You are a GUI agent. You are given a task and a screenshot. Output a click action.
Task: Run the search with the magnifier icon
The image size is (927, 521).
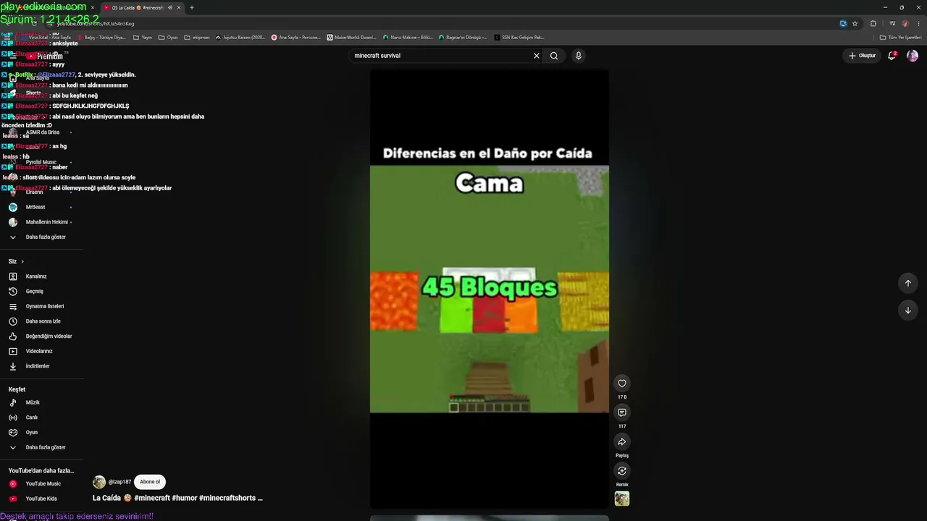pyautogui.click(x=554, y=56)
